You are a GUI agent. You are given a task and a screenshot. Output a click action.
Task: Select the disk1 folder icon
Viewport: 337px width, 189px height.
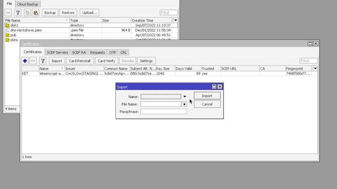click(7, 25)
